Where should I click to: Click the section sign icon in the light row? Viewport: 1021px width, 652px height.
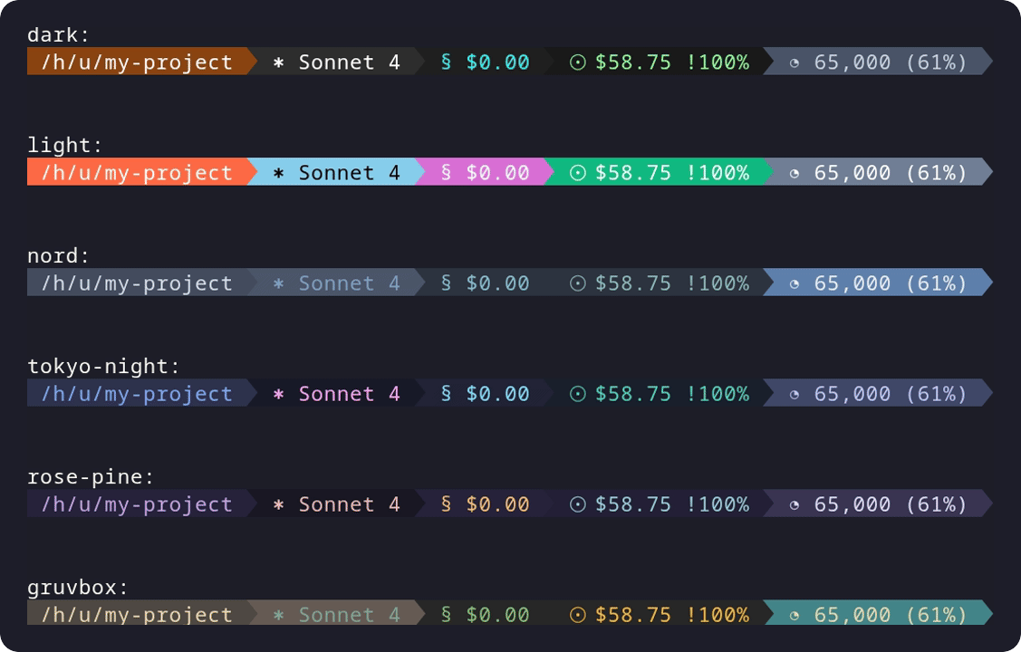pos(446,172)
